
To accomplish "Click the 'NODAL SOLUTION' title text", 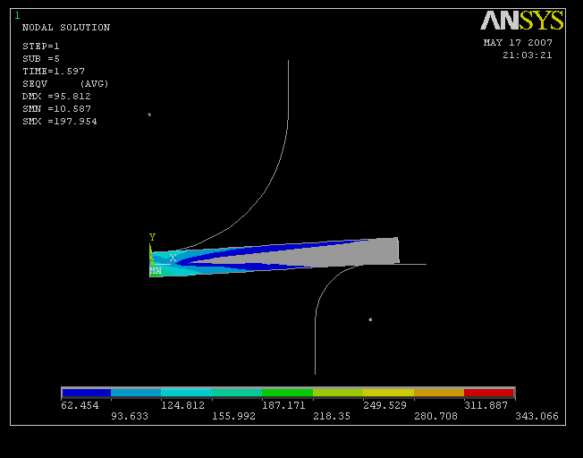I will point(66,28).
